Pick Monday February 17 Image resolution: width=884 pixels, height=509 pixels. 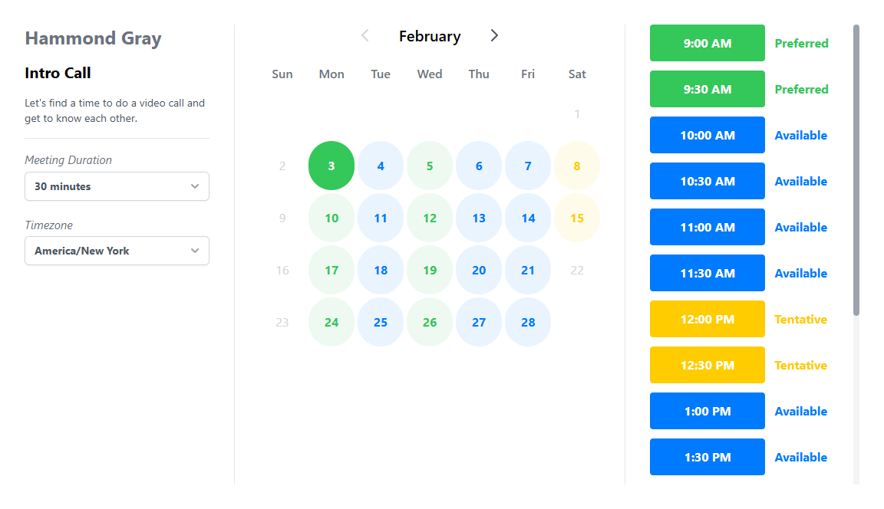tap(331, 271)
